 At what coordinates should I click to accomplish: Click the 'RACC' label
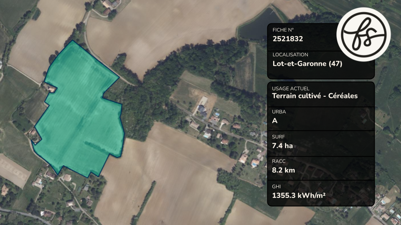(x=279, y=161)
